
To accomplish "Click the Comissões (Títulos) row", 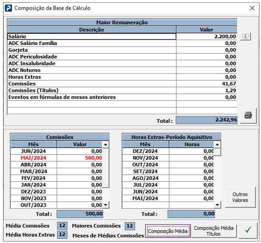I will pyautogui.click(x=91, y=90).
